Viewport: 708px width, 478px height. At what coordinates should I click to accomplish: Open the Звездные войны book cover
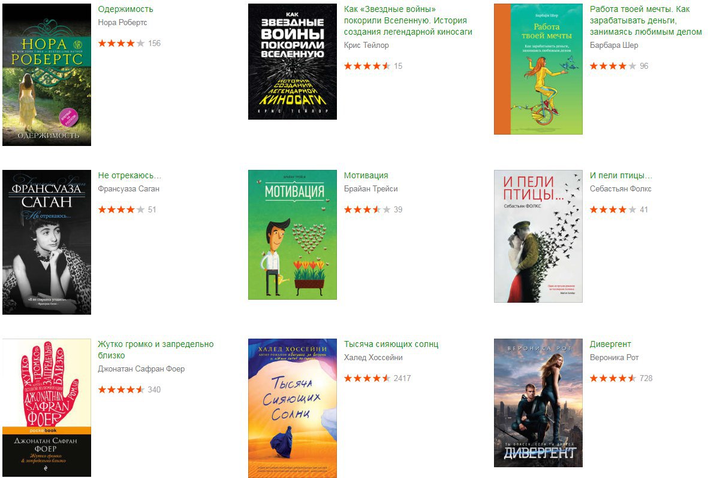(293, 62)
